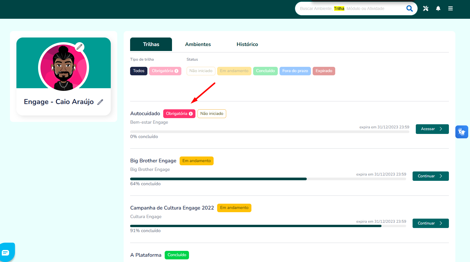Screen dimensions: 470x262
Task: Click the Bem-estar Engage subtitle
Action: tap(149, 122)
